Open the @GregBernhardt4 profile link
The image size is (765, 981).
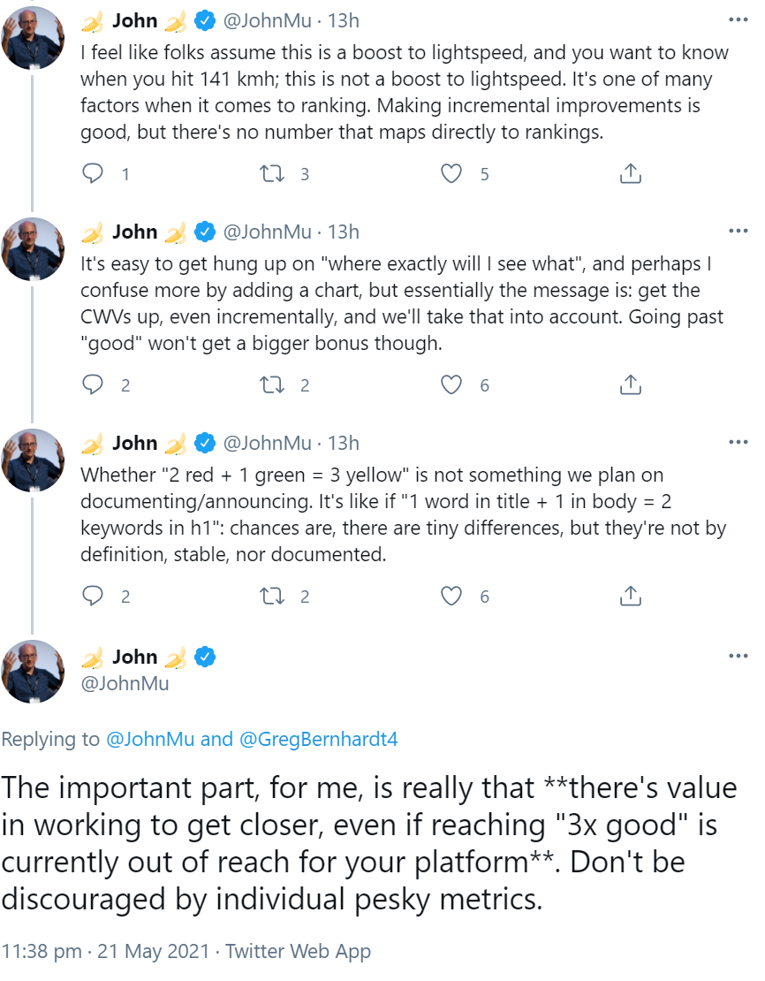click(x=319, y=739)
